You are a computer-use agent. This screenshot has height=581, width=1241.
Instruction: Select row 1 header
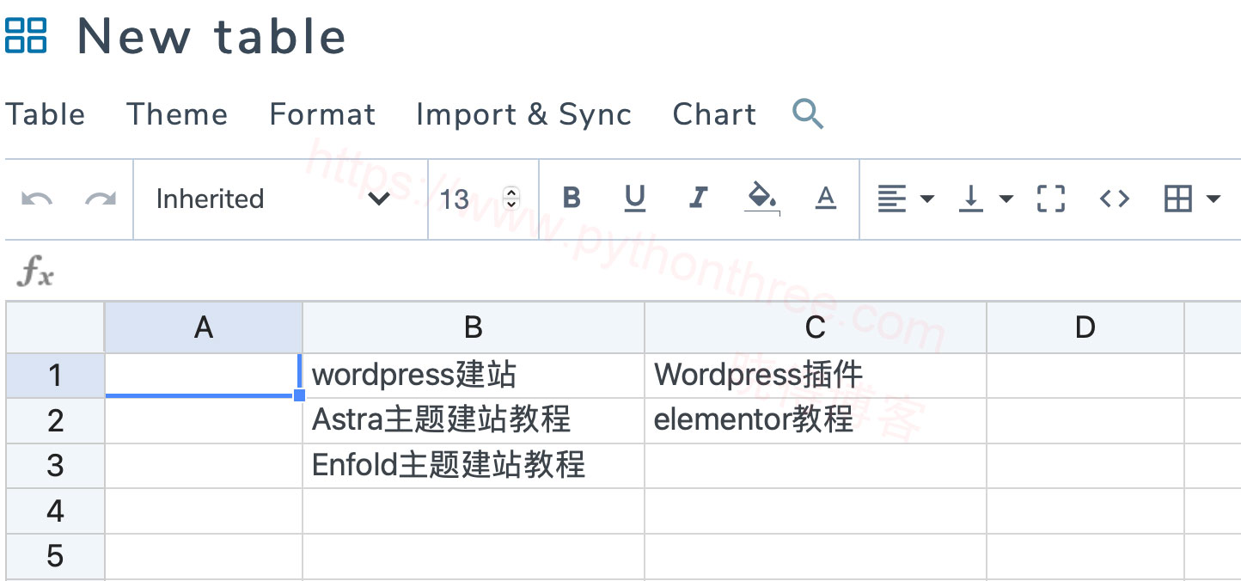coord(55,376)
